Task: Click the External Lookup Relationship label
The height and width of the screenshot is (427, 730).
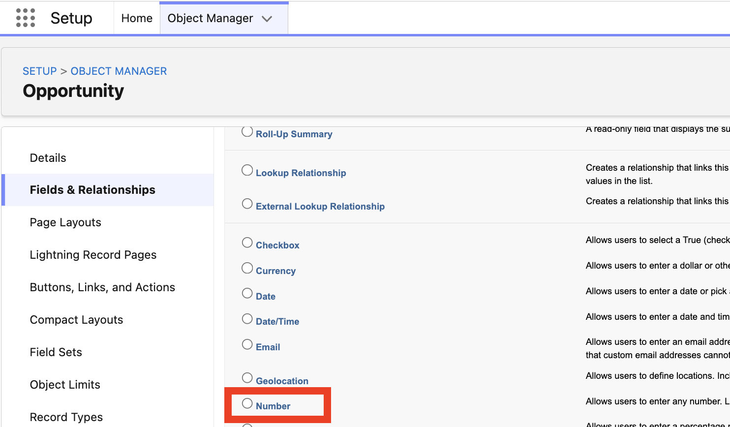Action: pos(320,207)
